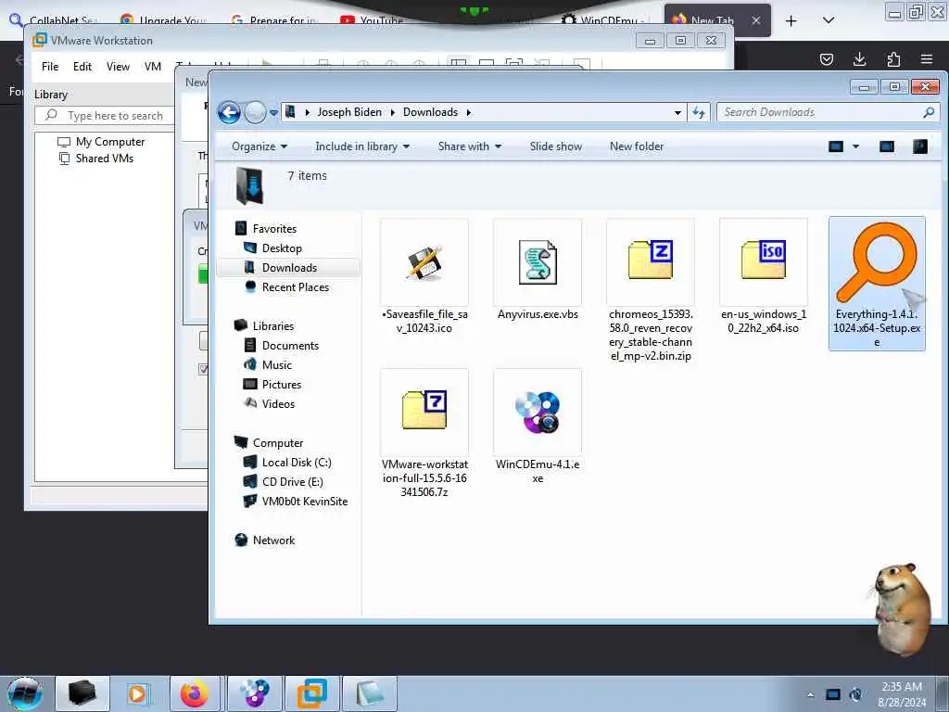Open the View menu in VMware Workstation
The height and width of the screenshot is (712, 949).
(118, 67)
